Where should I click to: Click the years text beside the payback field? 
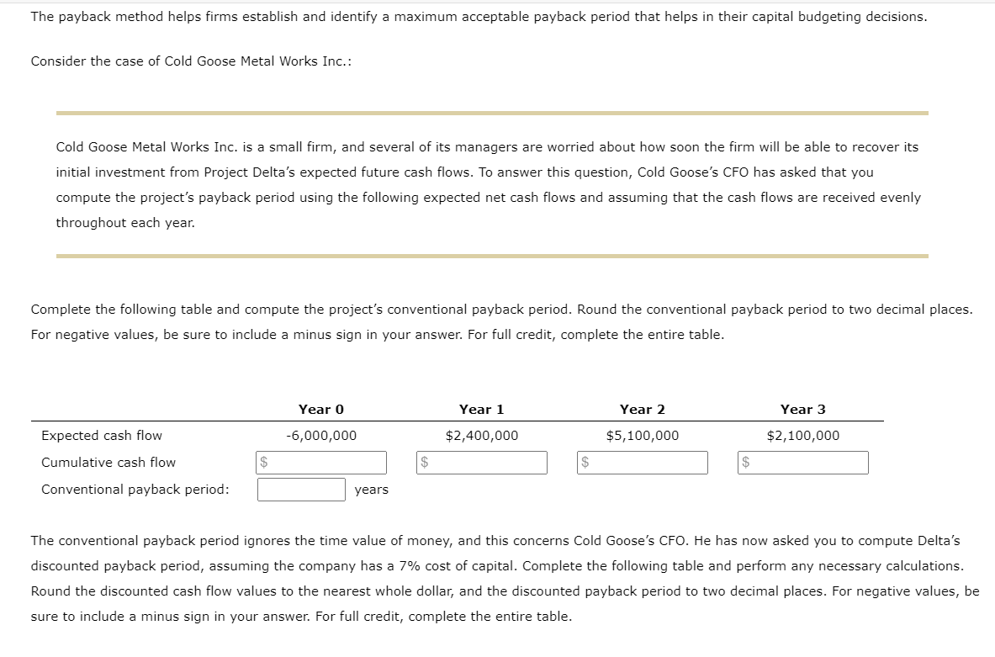click(x=370, y=489)
